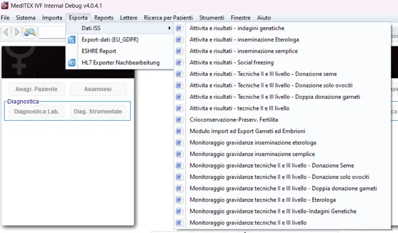Open the Strumenti menu
The image size is (398, 233).
coord(212,18)
